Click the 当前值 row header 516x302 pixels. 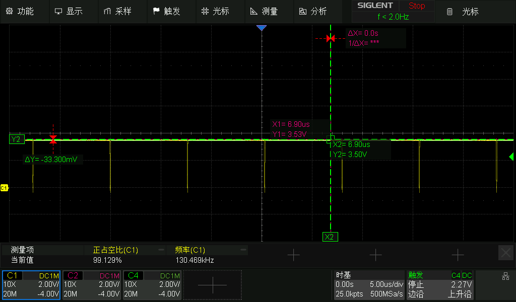click(22, 260)
